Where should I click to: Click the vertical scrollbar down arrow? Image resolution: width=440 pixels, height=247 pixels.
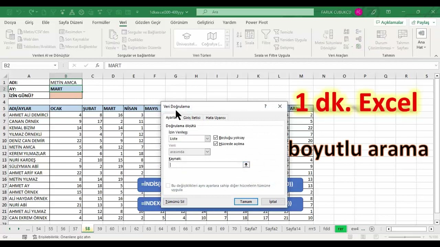pyautogui.click(x=437, y=222)
